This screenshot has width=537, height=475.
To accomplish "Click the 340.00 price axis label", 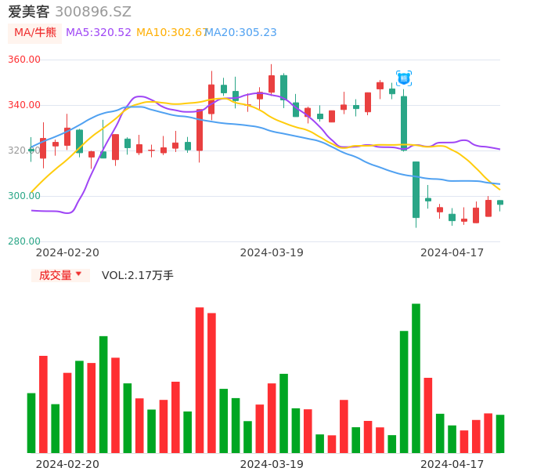I will [x=23, y=106].
